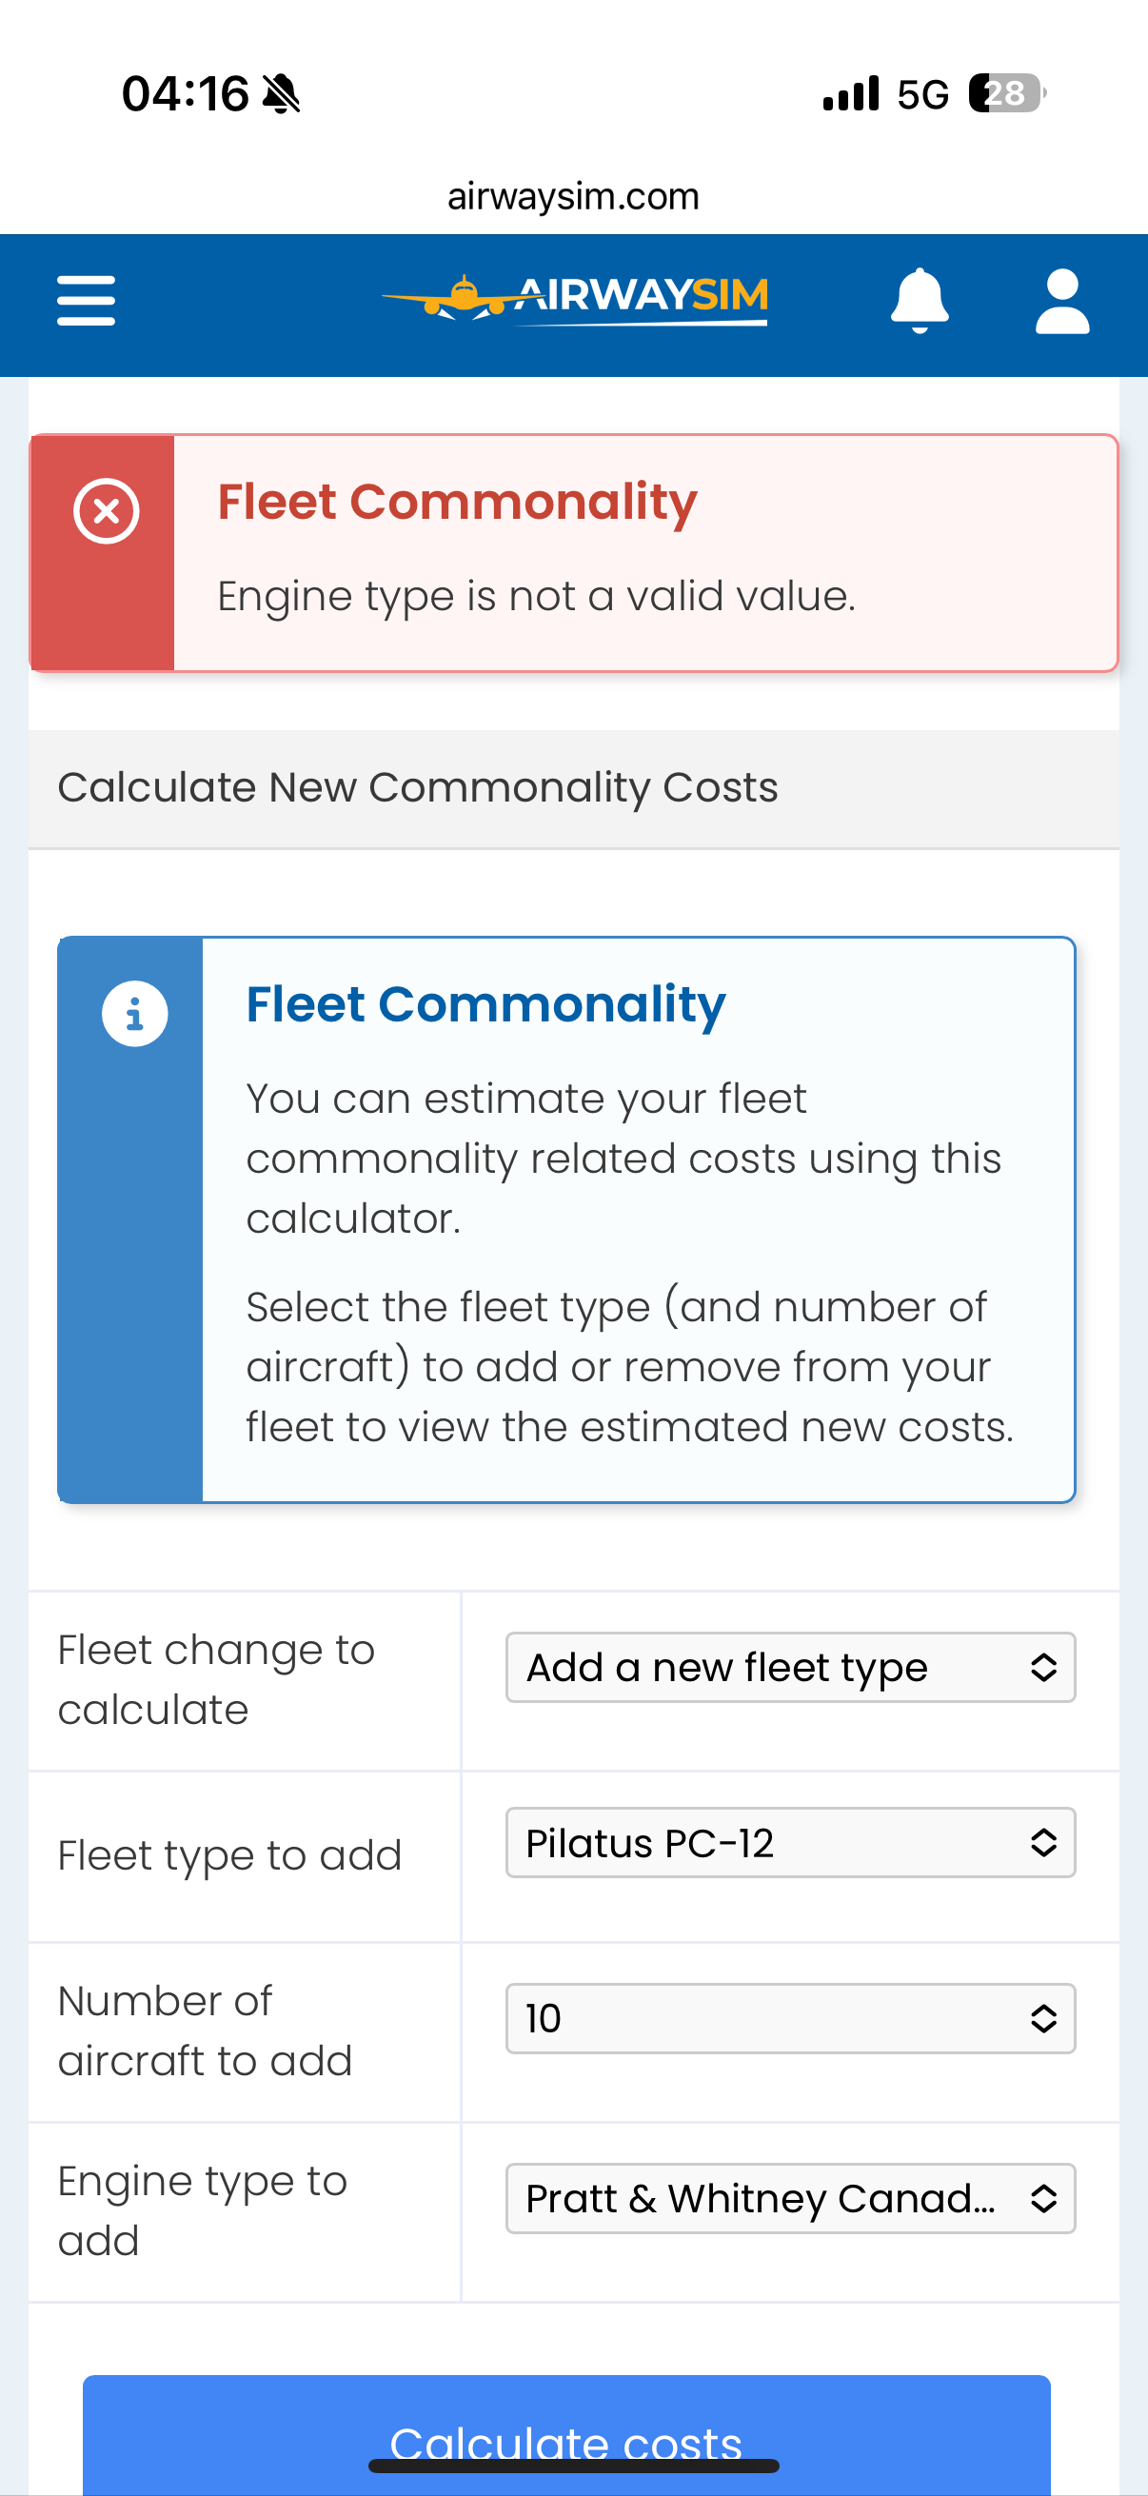The image size is (1148, 2496).
Task: Tap the muted bell status icon
Action: tap(282, 94)
